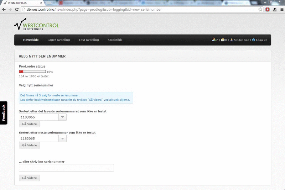The height and width of the screenshot is (190, 285).
Task: Expand the next untested serial number dropdown
Action: pyautogui.click(x=63, y=139)
